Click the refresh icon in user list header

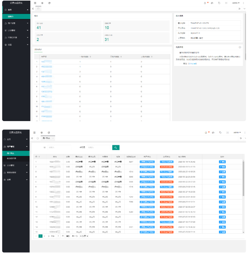pos(49,132)
